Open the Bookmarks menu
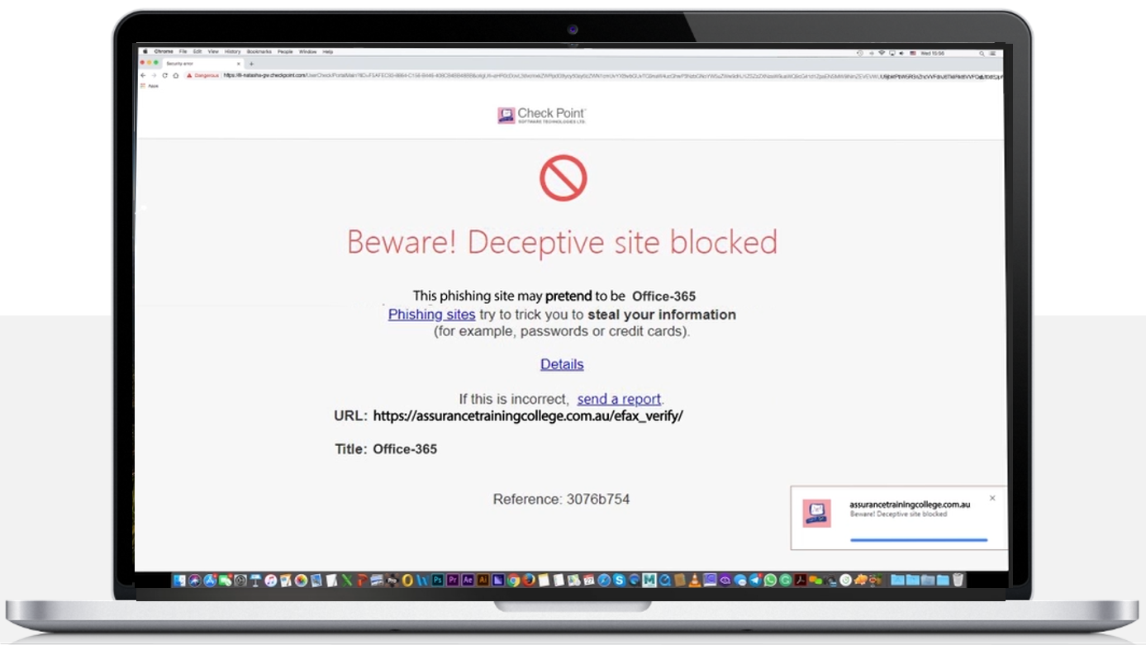This screenshot has height=645, width=1146. tap(259, 51)
